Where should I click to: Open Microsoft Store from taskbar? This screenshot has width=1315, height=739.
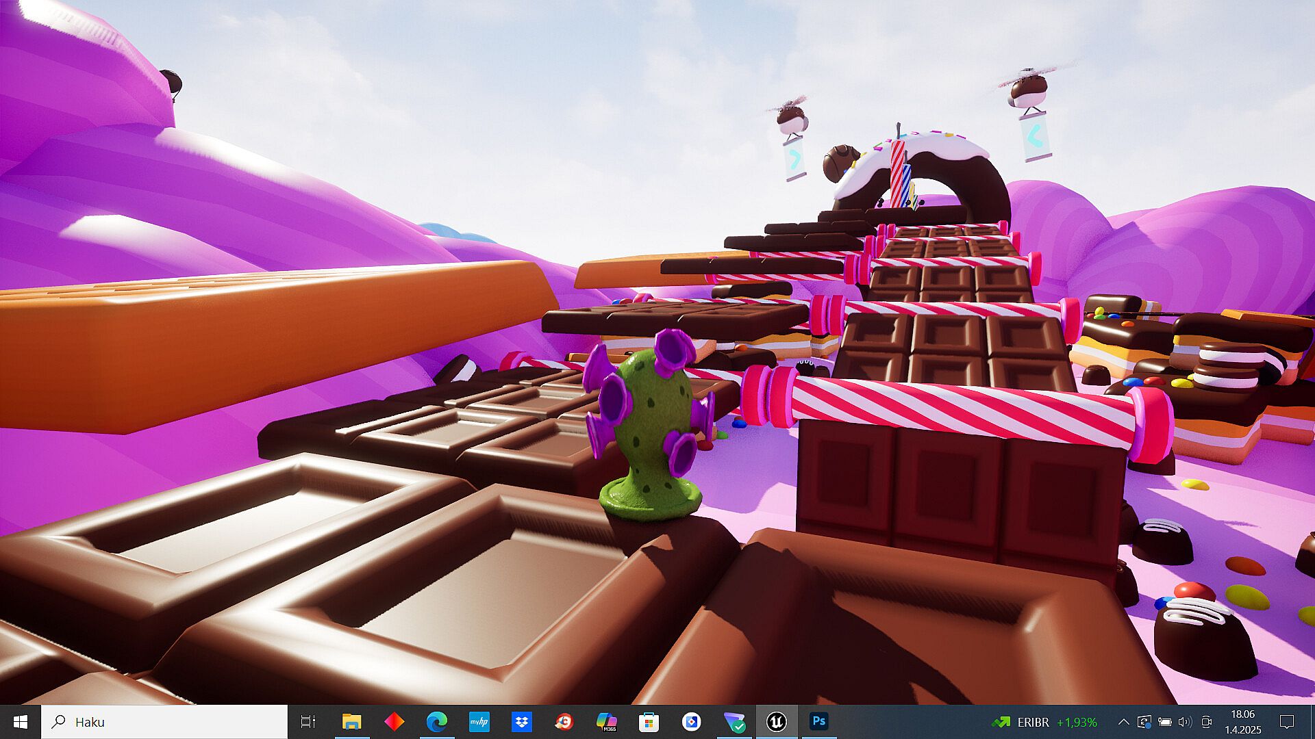[649, 722]
